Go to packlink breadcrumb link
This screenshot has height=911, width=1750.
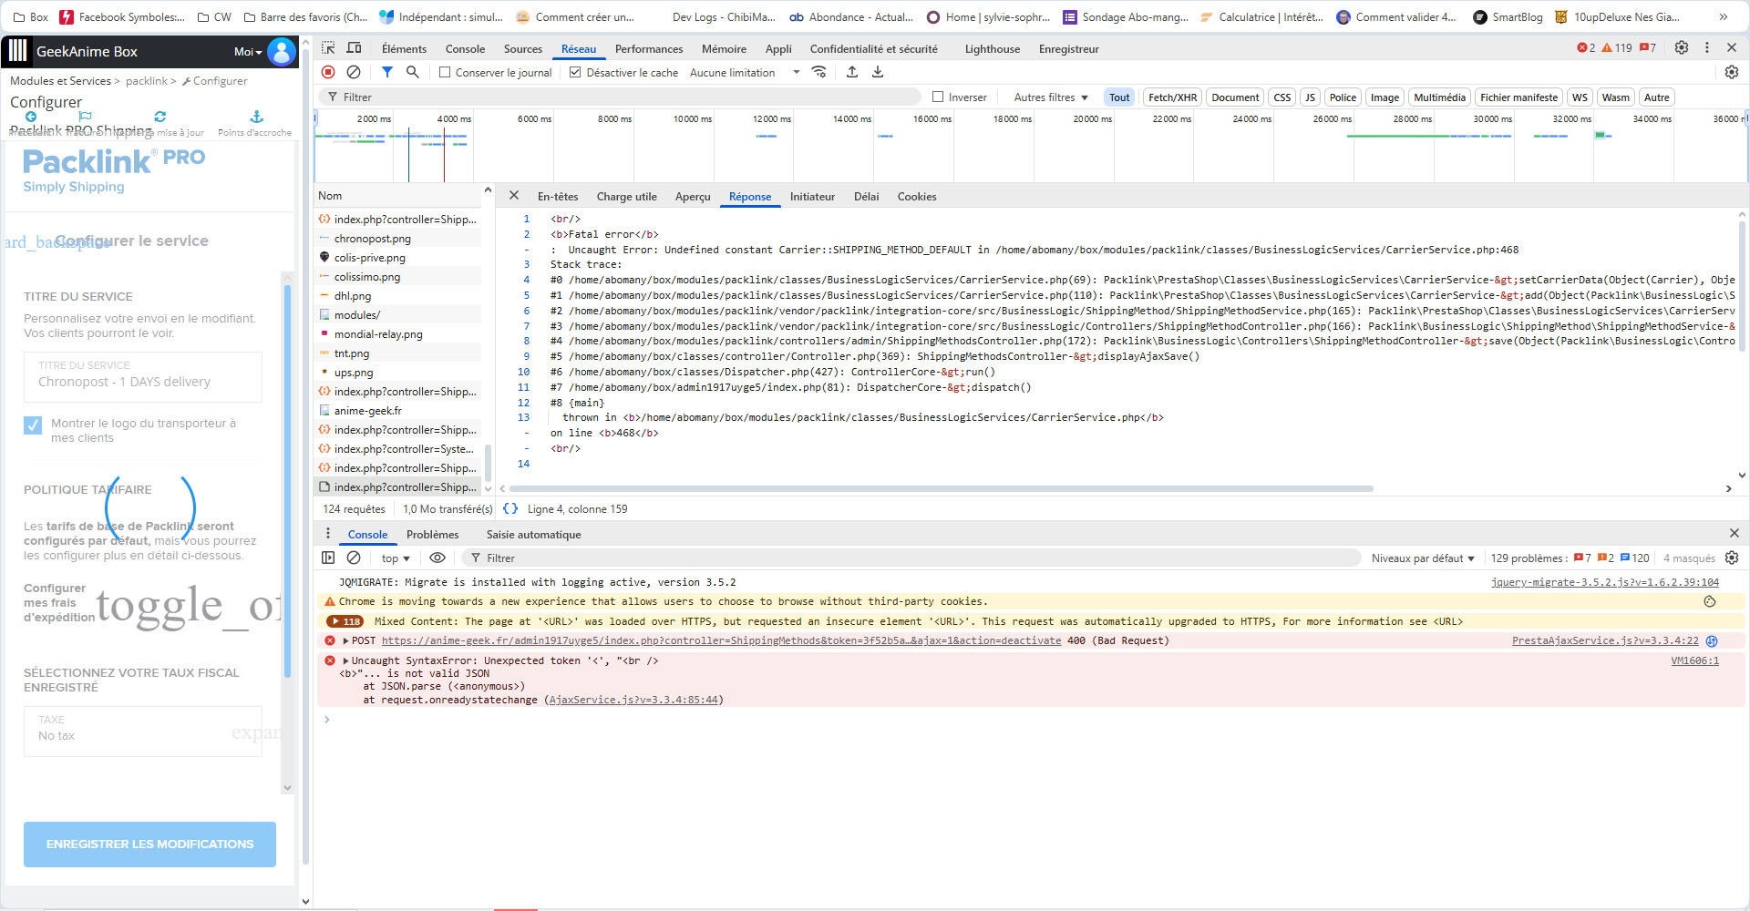[x=147, y=81]
